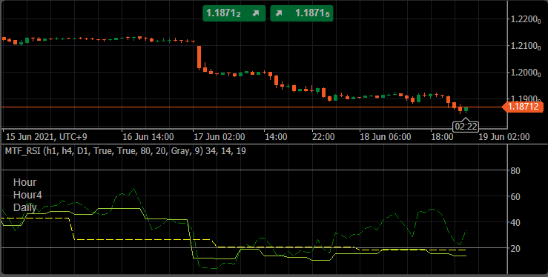The height and width of the screenshot is (277, 548).
Task: Click the 20 oversold level line
Action: (254, 247)
